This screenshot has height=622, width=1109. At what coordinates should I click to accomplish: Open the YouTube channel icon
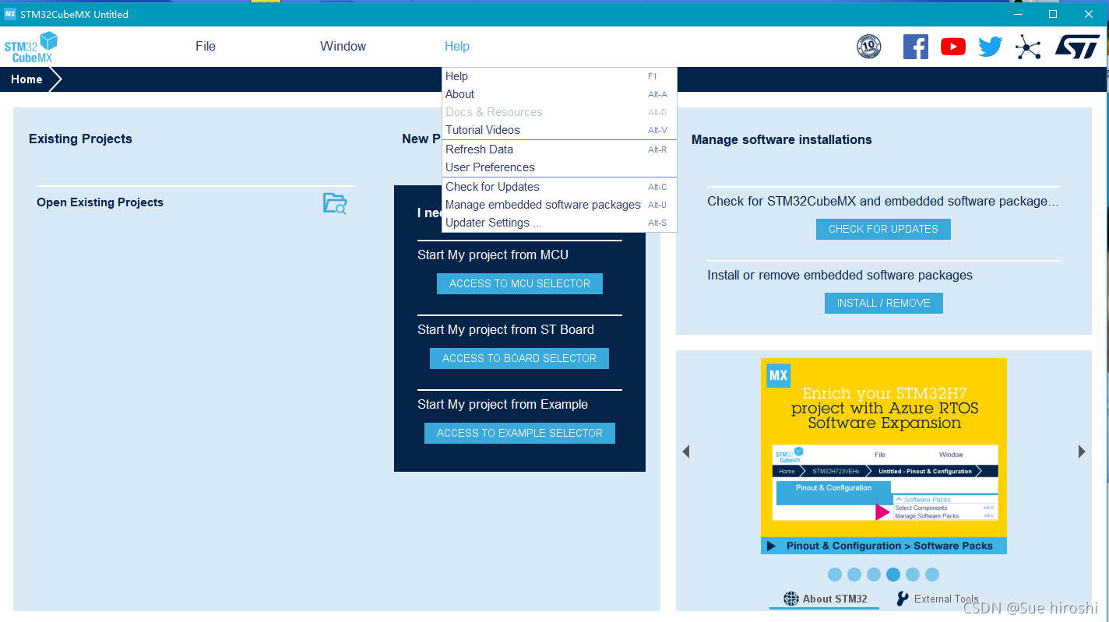click(953, 47)
